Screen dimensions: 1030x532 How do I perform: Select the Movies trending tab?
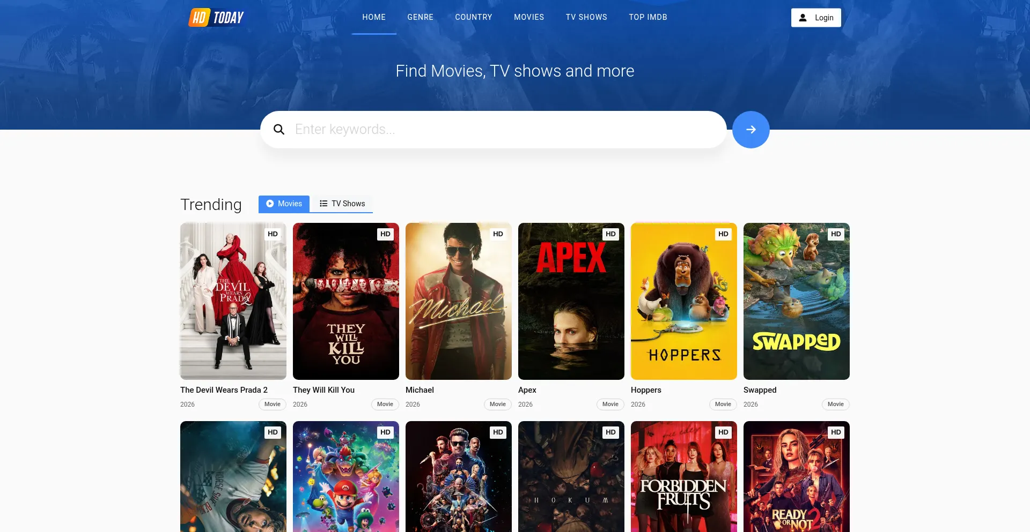point(284,204)
